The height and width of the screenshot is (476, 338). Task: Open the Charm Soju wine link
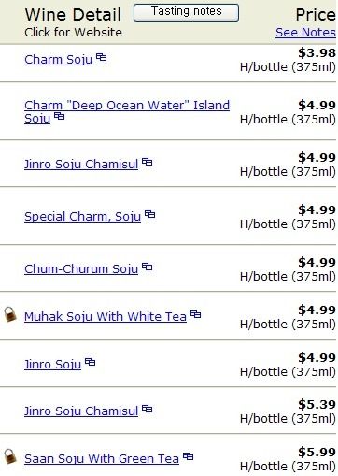click(x=59, y=59)
